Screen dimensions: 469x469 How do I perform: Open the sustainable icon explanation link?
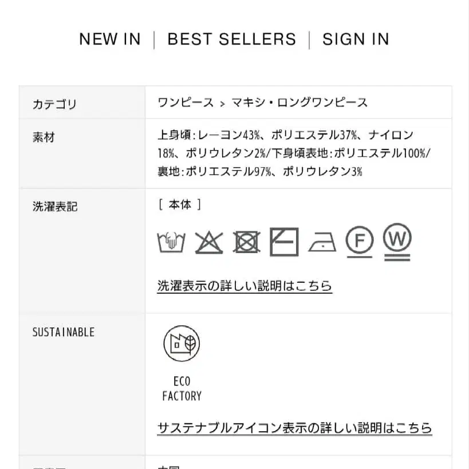(294, 428)
